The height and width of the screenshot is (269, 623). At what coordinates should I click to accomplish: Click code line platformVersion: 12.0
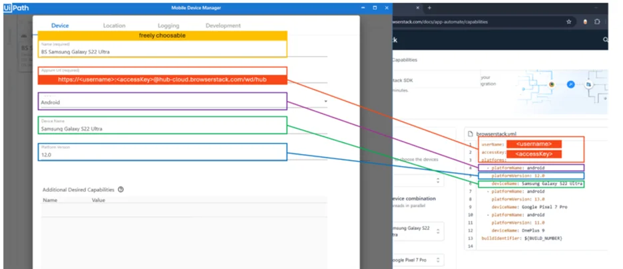518,176
